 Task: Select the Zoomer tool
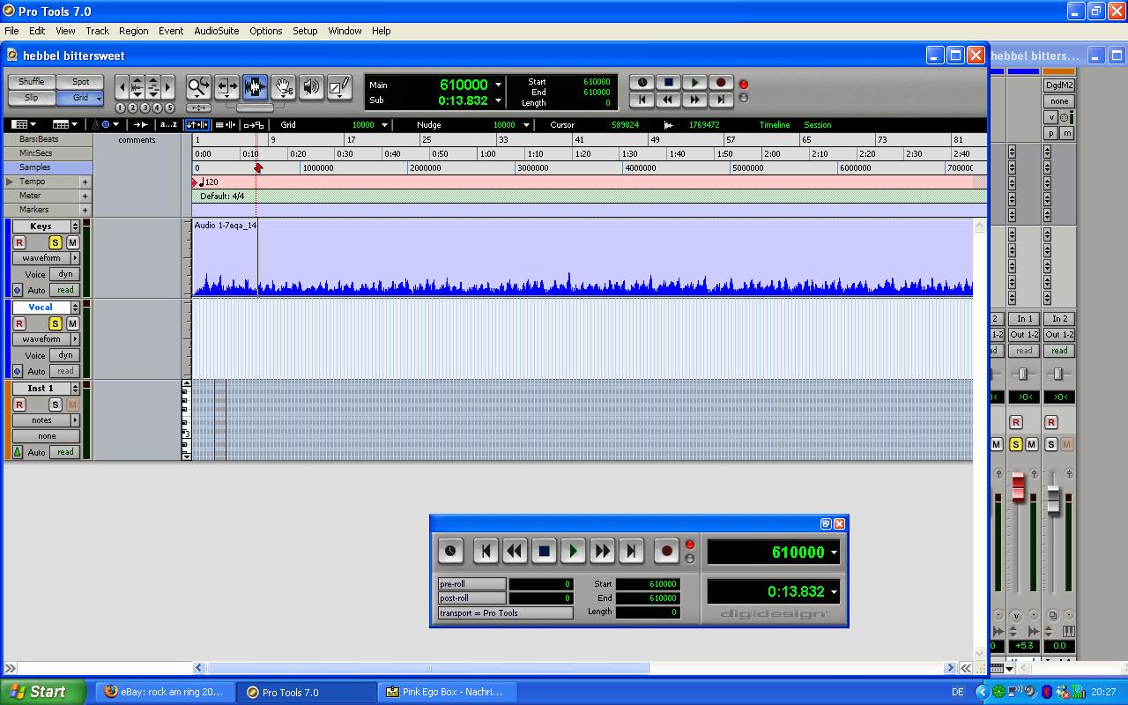tap(198, 86)
